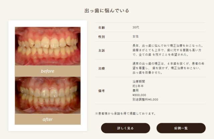Screen dimensions: 214x139
Task: Click the 出っ歯に悩んでいる heading
Action: [x=107, y=10]
